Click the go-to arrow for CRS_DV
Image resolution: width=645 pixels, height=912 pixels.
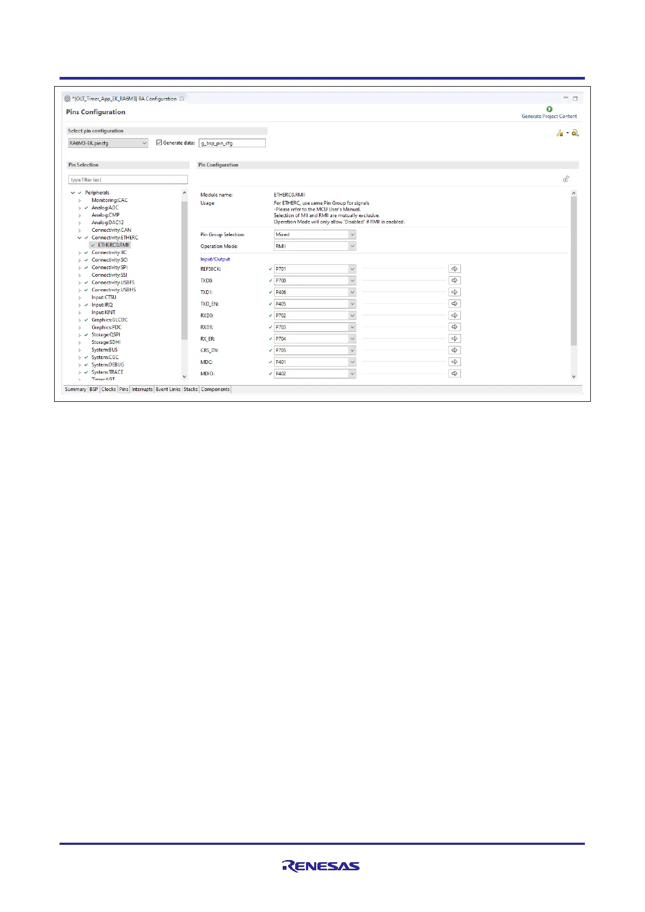tap(454, 350)
